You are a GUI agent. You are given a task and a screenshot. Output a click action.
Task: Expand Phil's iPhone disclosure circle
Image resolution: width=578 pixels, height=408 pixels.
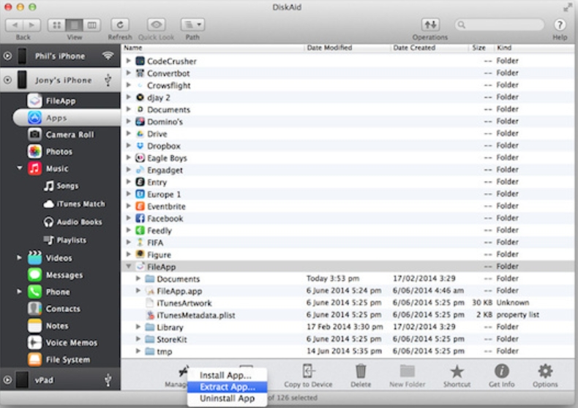[7, 56]
